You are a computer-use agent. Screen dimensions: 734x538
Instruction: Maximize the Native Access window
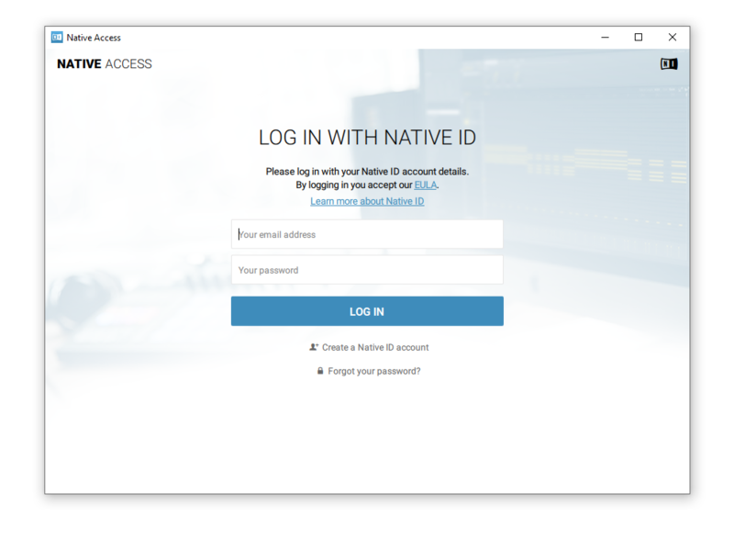click(638, 38)
